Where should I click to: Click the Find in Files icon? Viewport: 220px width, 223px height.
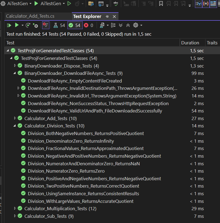click(x=91, y=4)
